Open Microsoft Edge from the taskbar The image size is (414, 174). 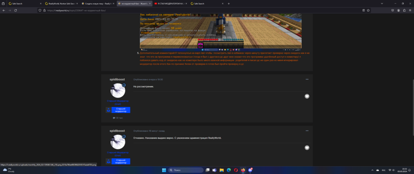(229, 170)
